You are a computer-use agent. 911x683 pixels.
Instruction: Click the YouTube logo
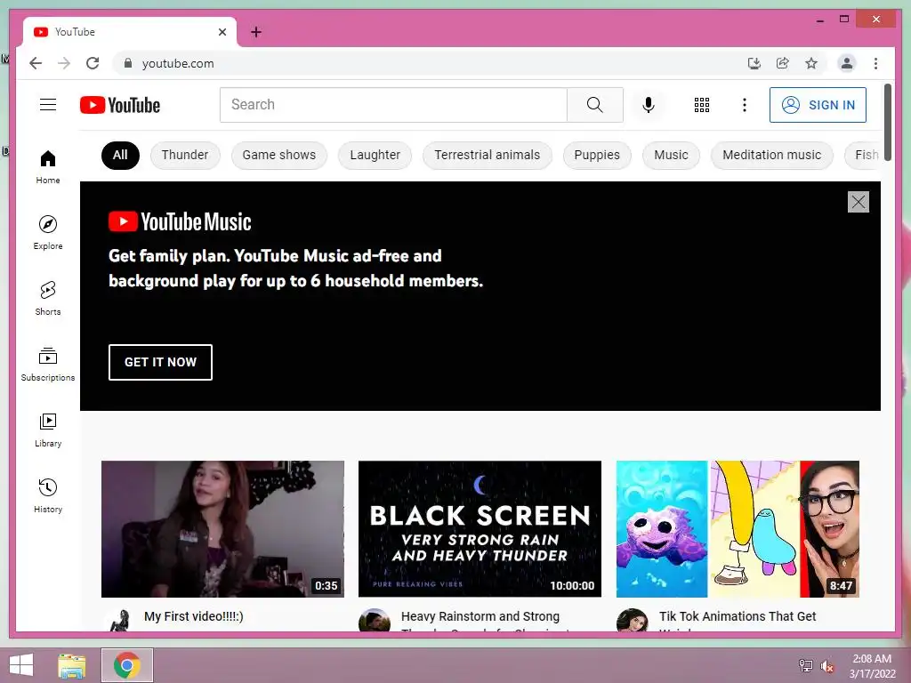pyautogui.click(x=120, y=105)
